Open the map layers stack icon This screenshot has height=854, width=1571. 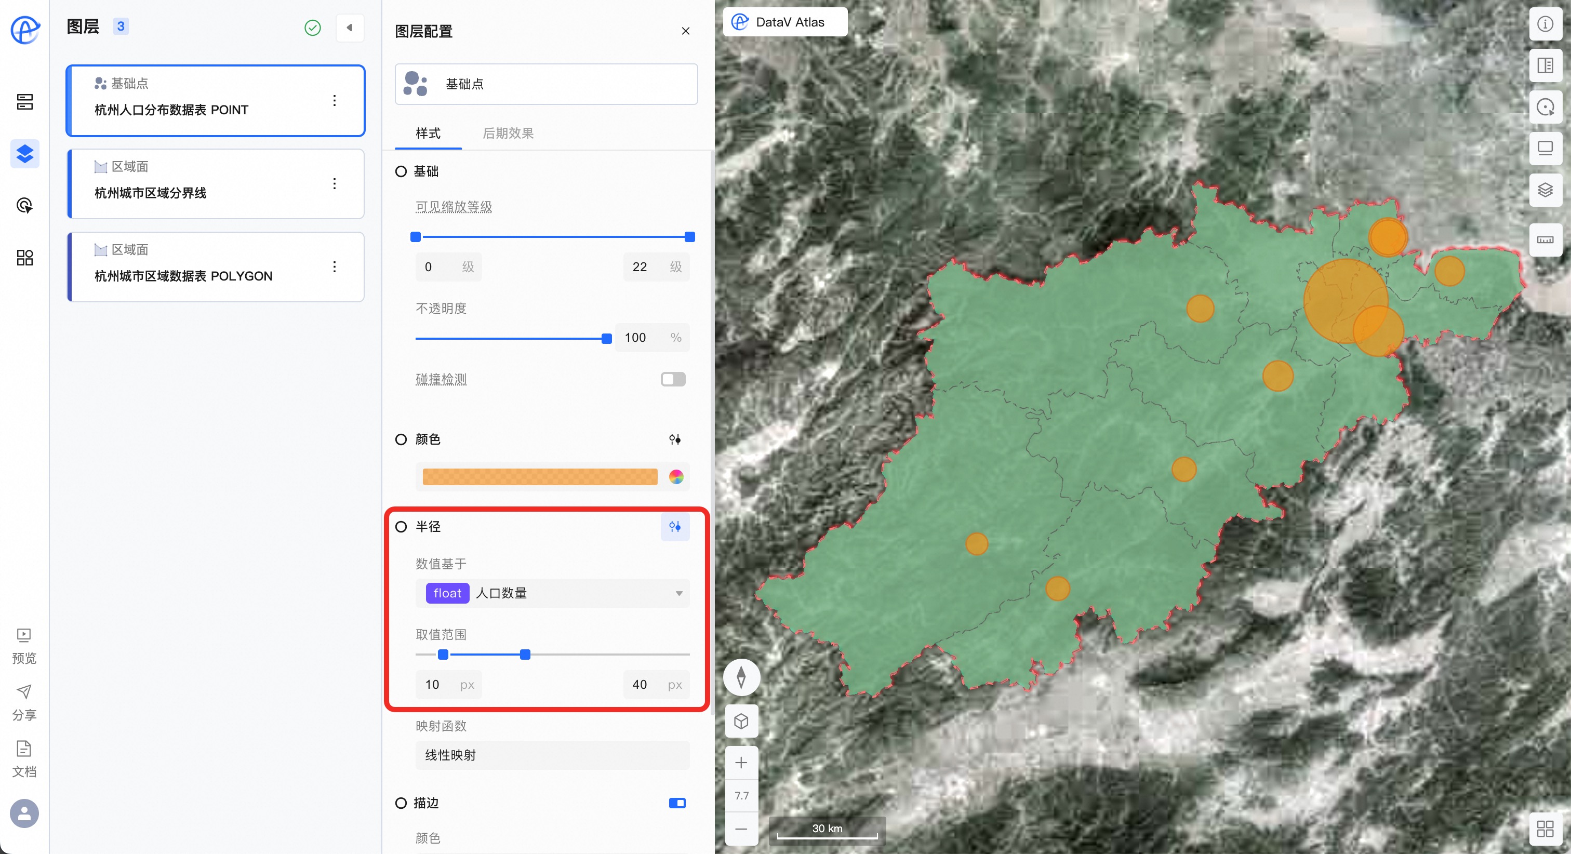coord(1545,190)
